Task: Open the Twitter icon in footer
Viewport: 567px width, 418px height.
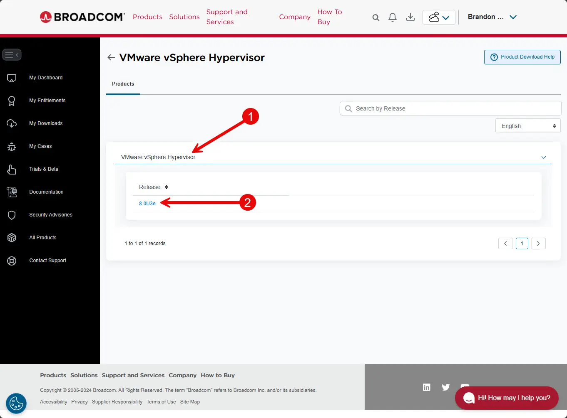Action: pos(446,387)
